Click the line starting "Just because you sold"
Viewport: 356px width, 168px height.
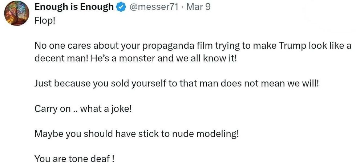point(177,83)
